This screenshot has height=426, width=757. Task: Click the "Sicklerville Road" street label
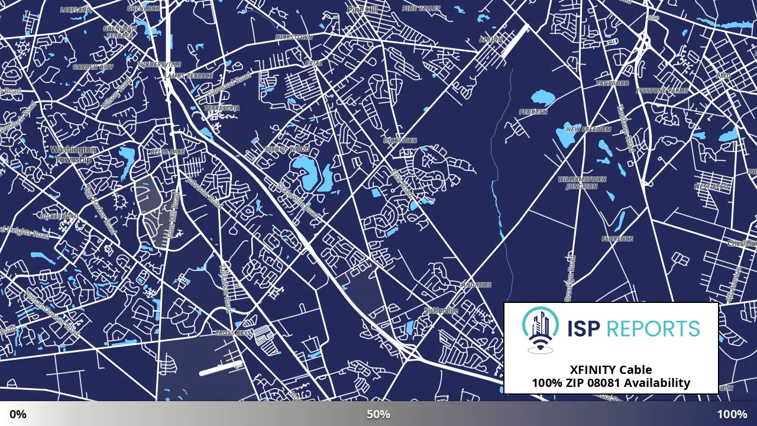(298, 201)
